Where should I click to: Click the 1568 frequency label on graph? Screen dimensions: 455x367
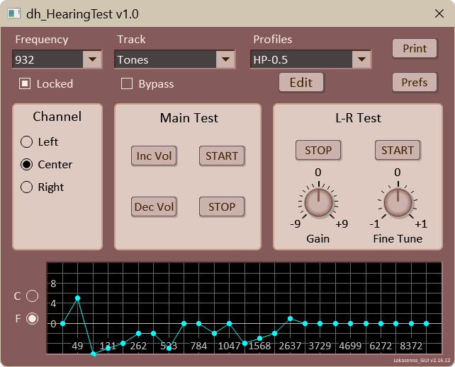coord(259,346)
